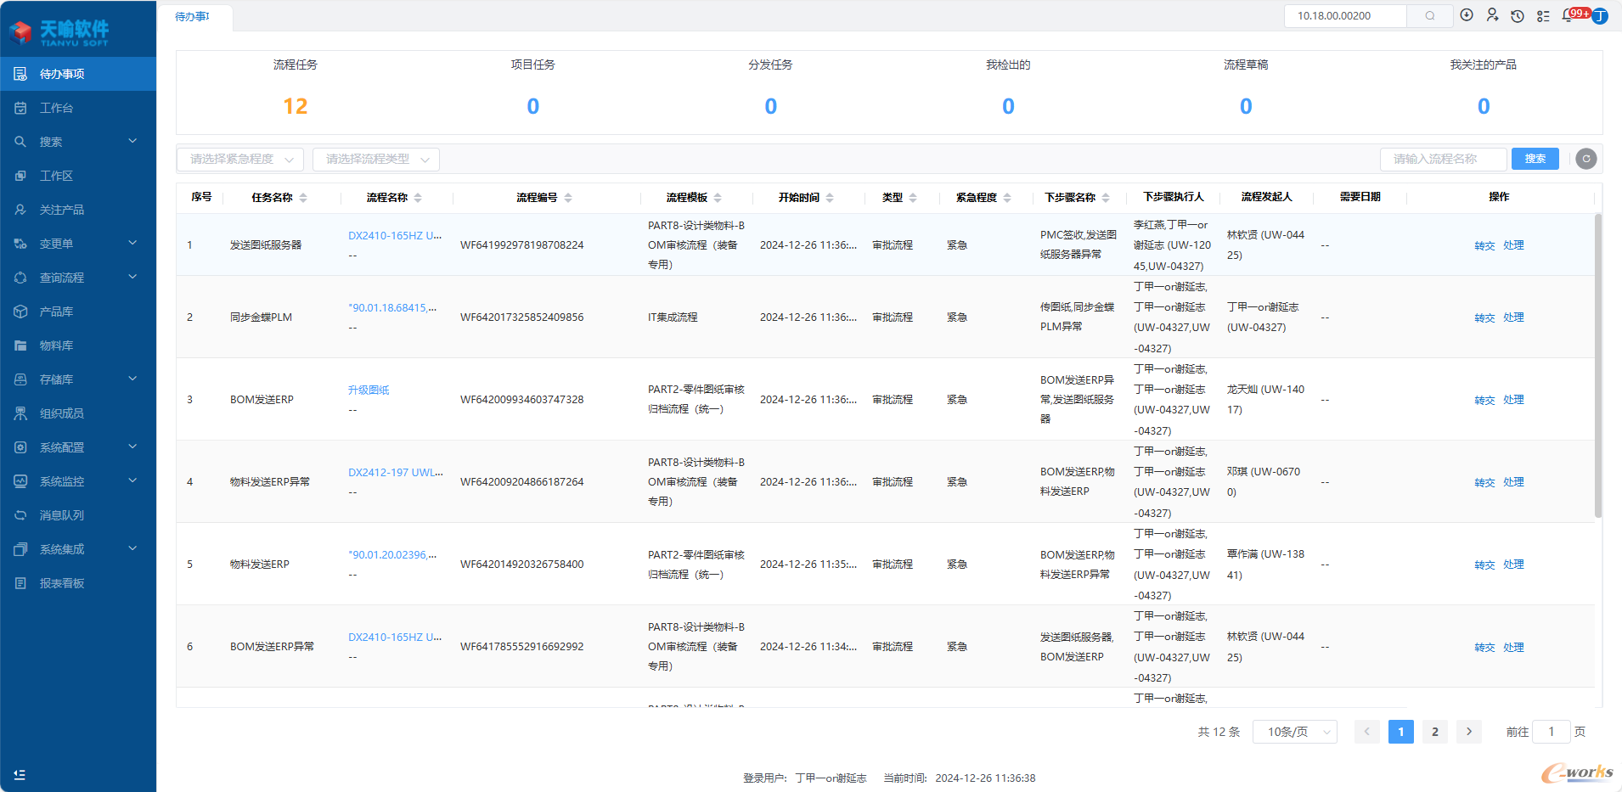Select the 待办事项 tab at top
This screenshot has width=1622, height=792.
pyautogui.click(x=194, y=17)
